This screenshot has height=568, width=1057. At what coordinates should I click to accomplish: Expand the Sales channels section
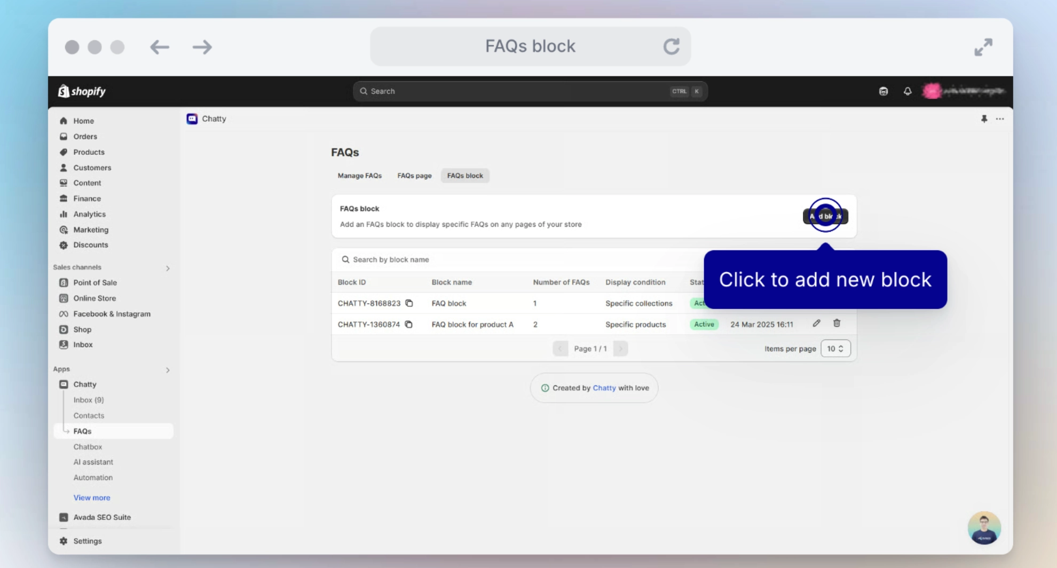click(168, 268)
